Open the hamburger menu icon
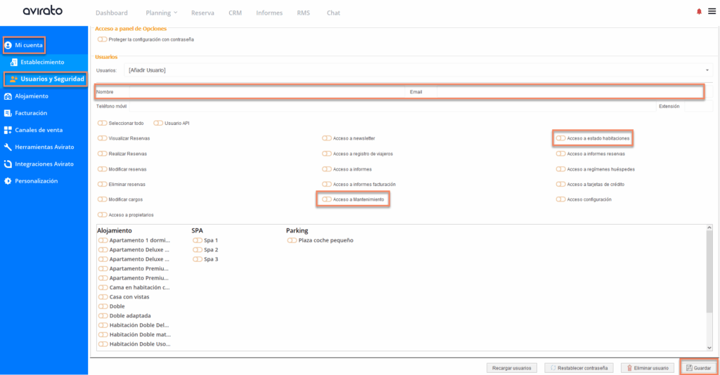Viewport: 720px width, 375px height. (x=712, y=12)
